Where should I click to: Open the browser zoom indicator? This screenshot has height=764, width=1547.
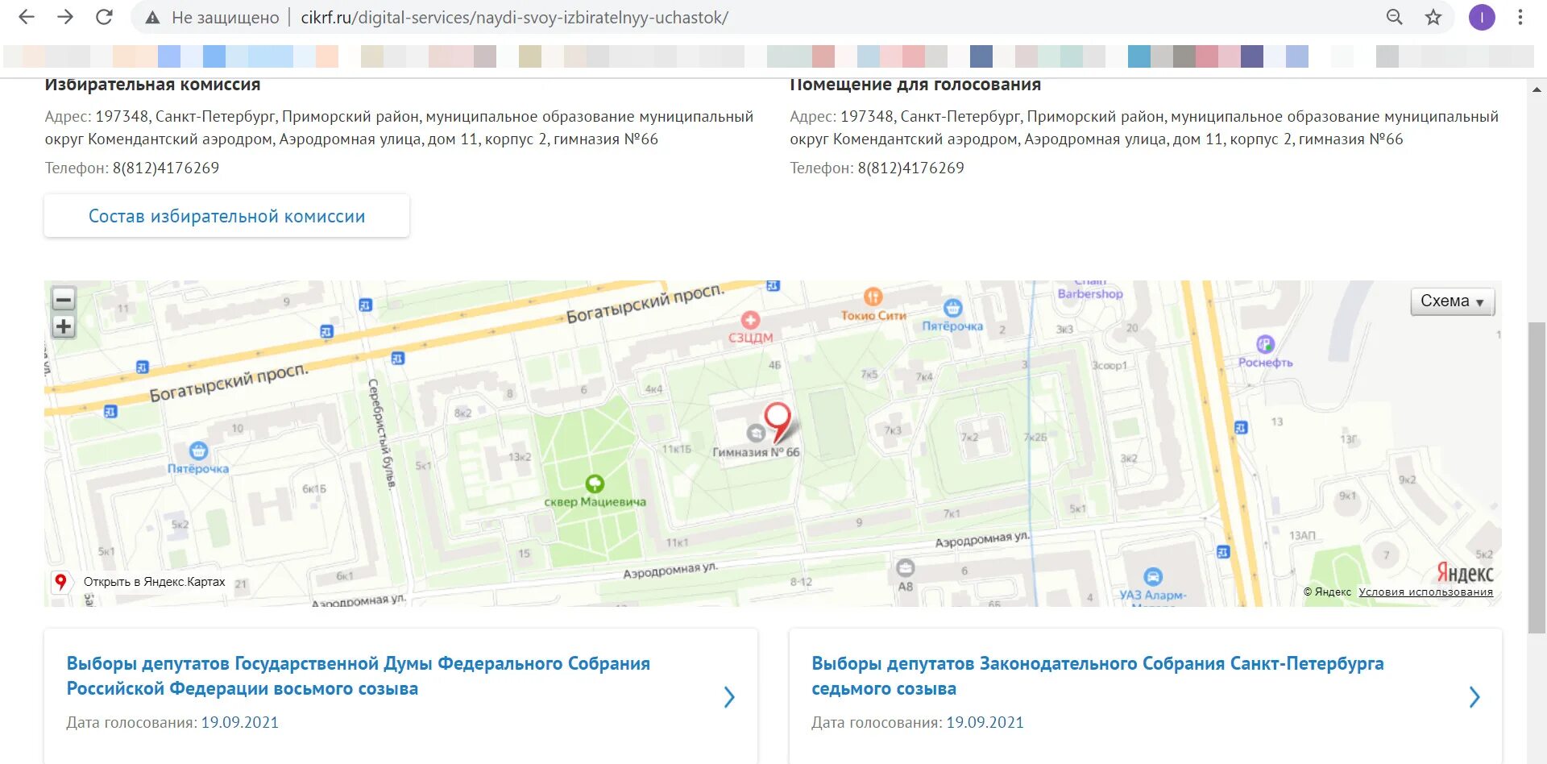1395,17
